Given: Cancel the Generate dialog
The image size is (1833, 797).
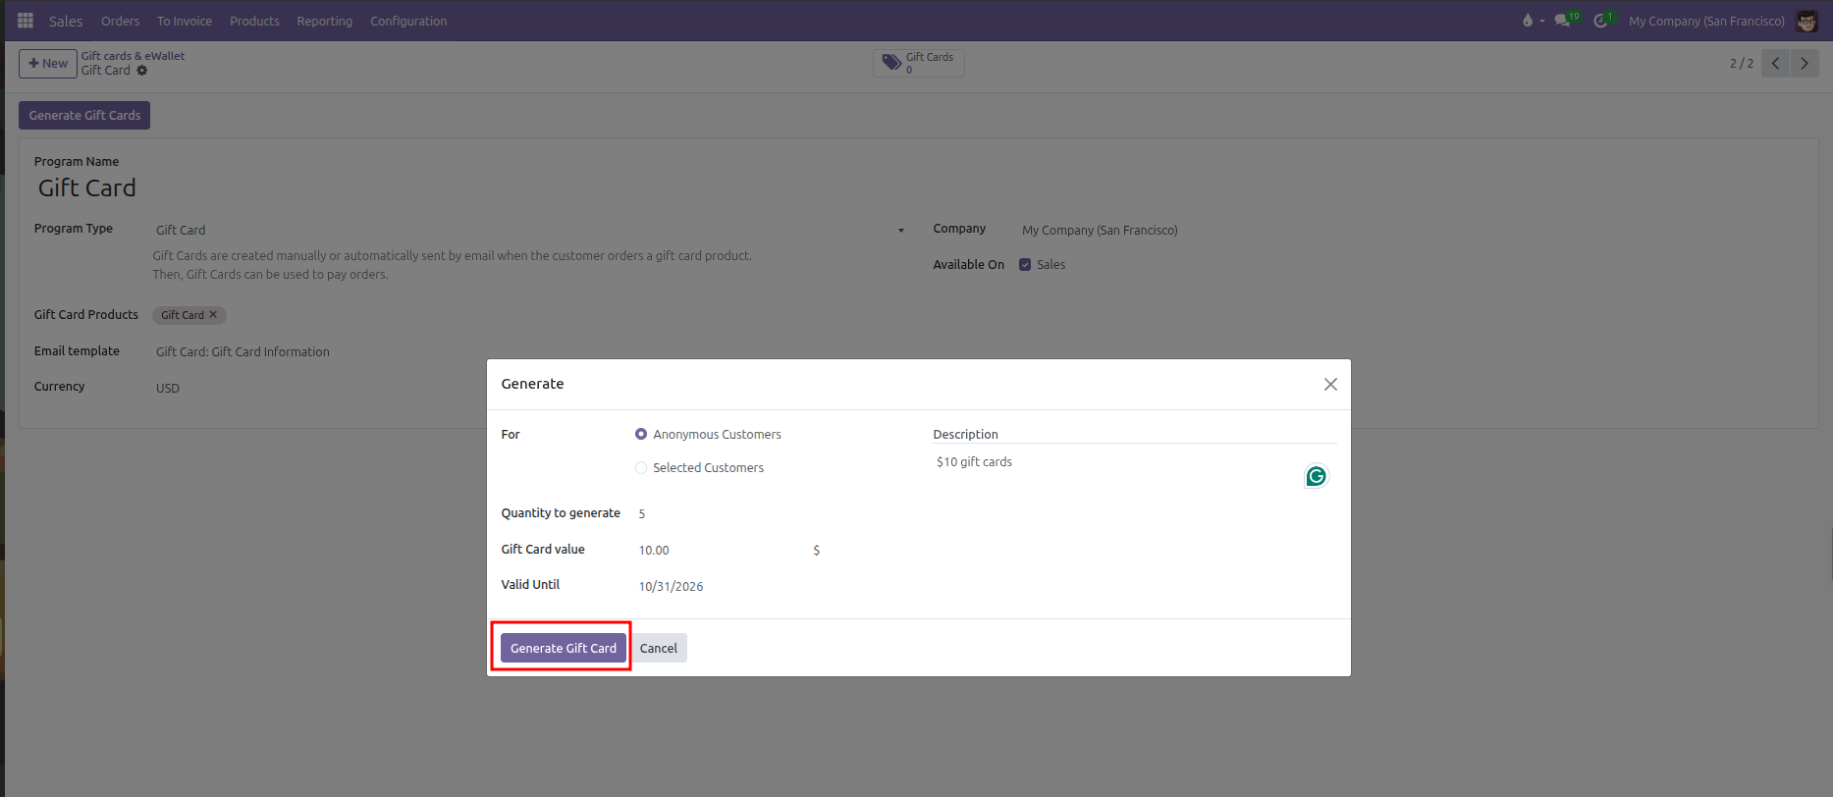Looking at the screenshot, I should (659, 648).
